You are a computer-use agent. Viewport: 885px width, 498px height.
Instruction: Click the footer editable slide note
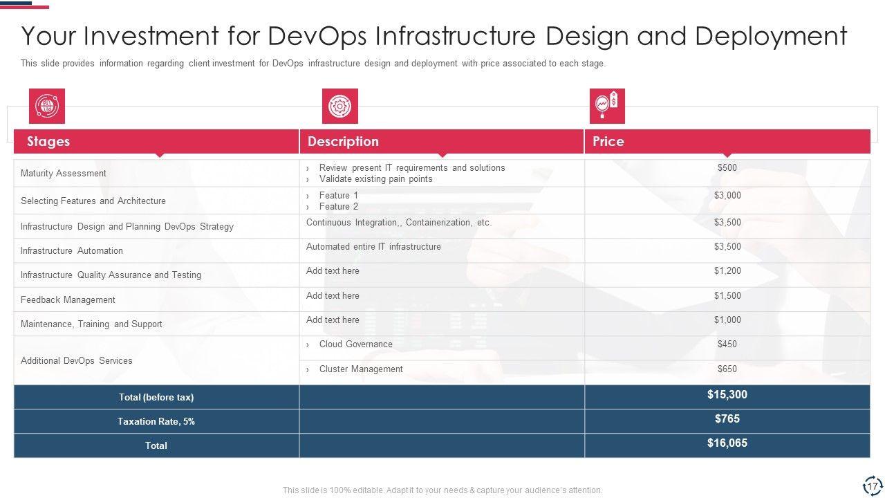pyautogui.click(x=442, y=490)
